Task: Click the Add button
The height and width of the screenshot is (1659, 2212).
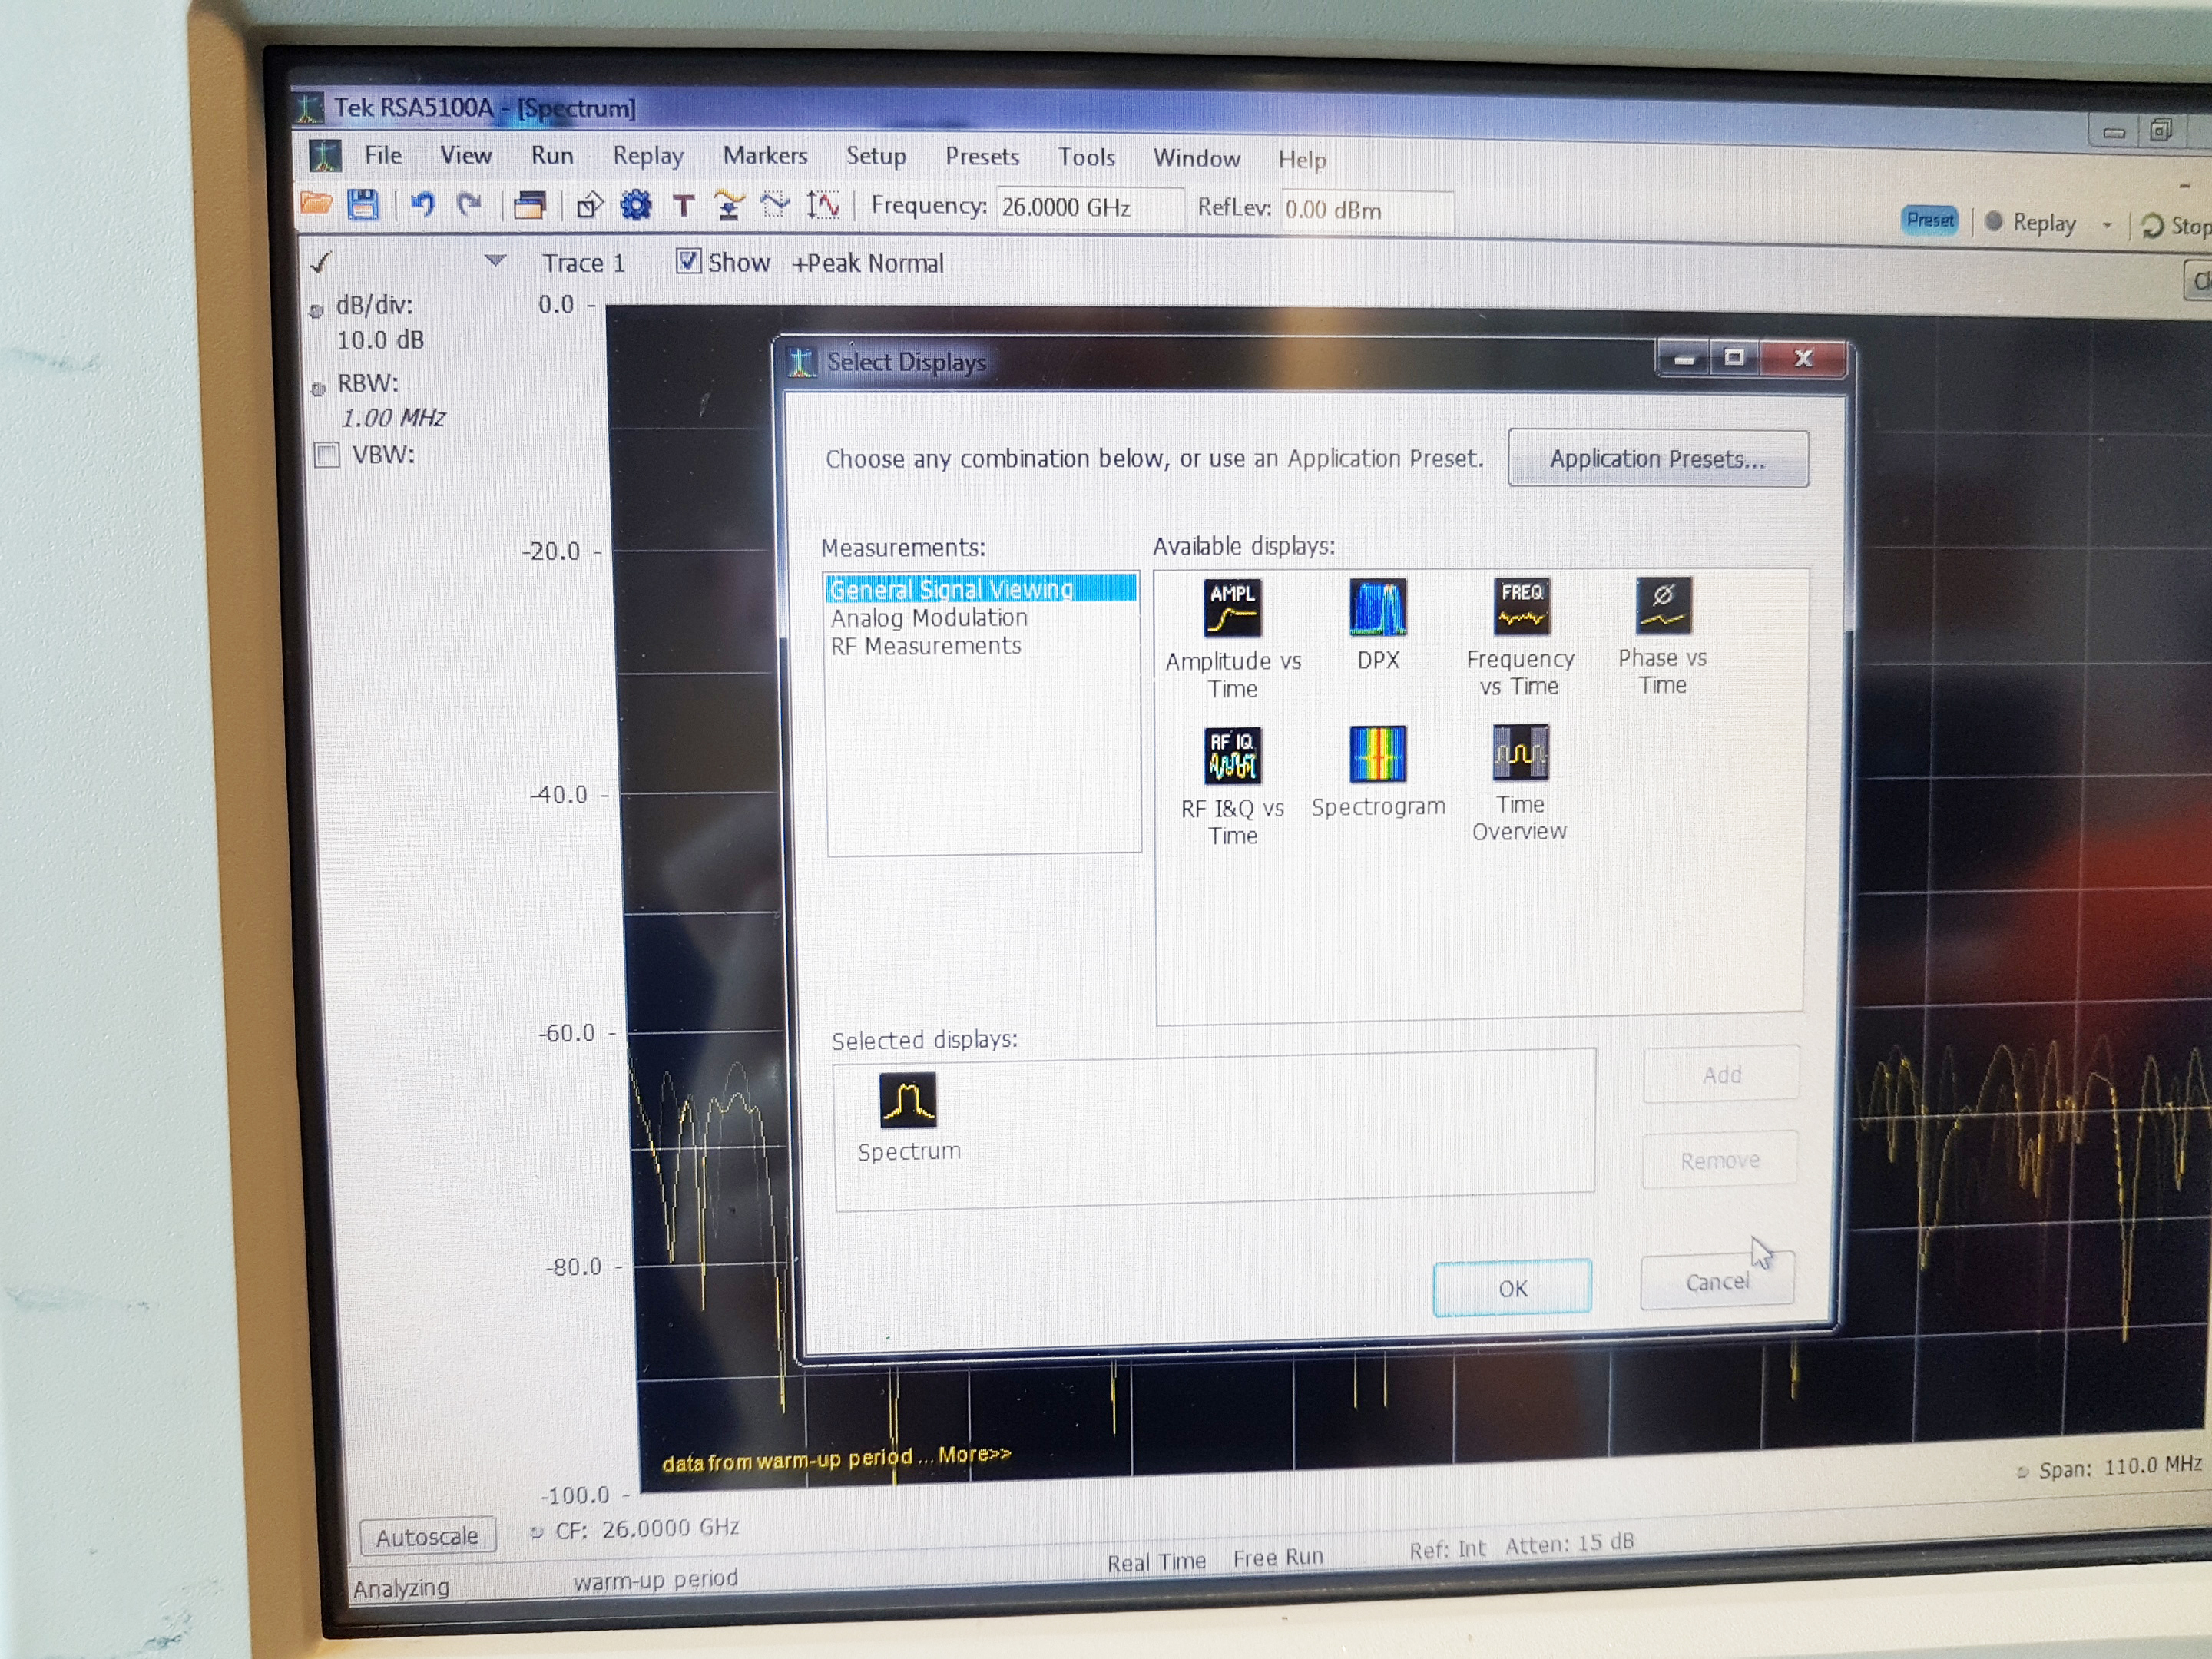Action: click(x=1721, y=1075)
